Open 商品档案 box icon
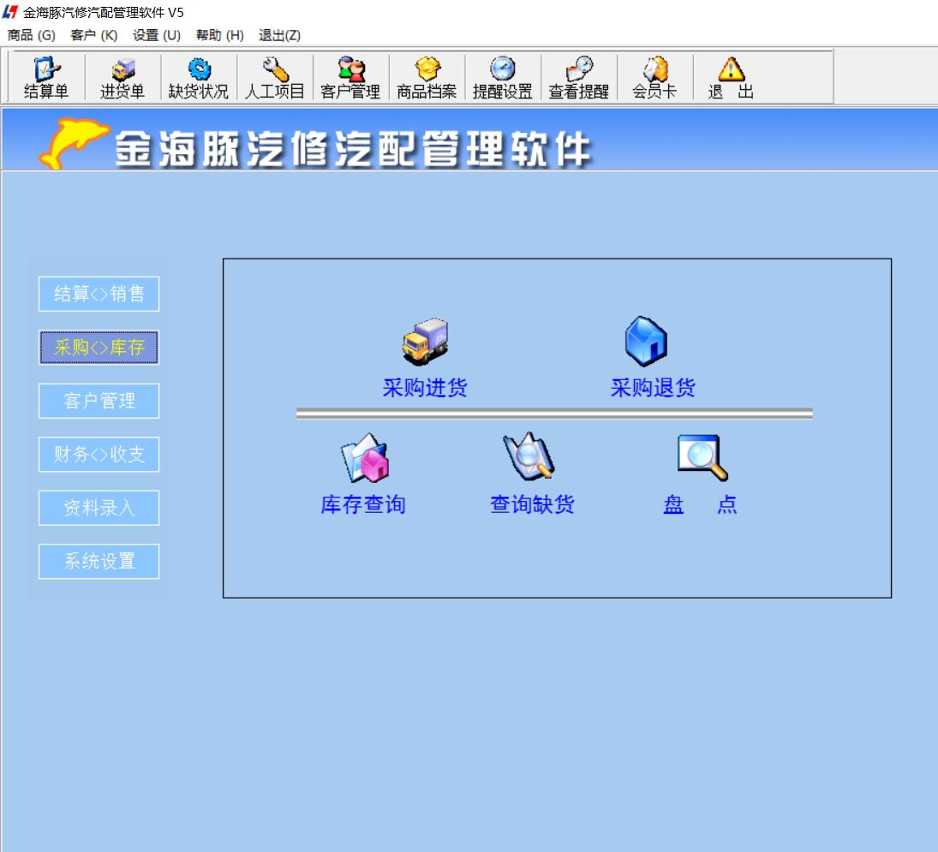Image resolution: width=938 pixels, height=852 pixels. [x=427, y=78]
